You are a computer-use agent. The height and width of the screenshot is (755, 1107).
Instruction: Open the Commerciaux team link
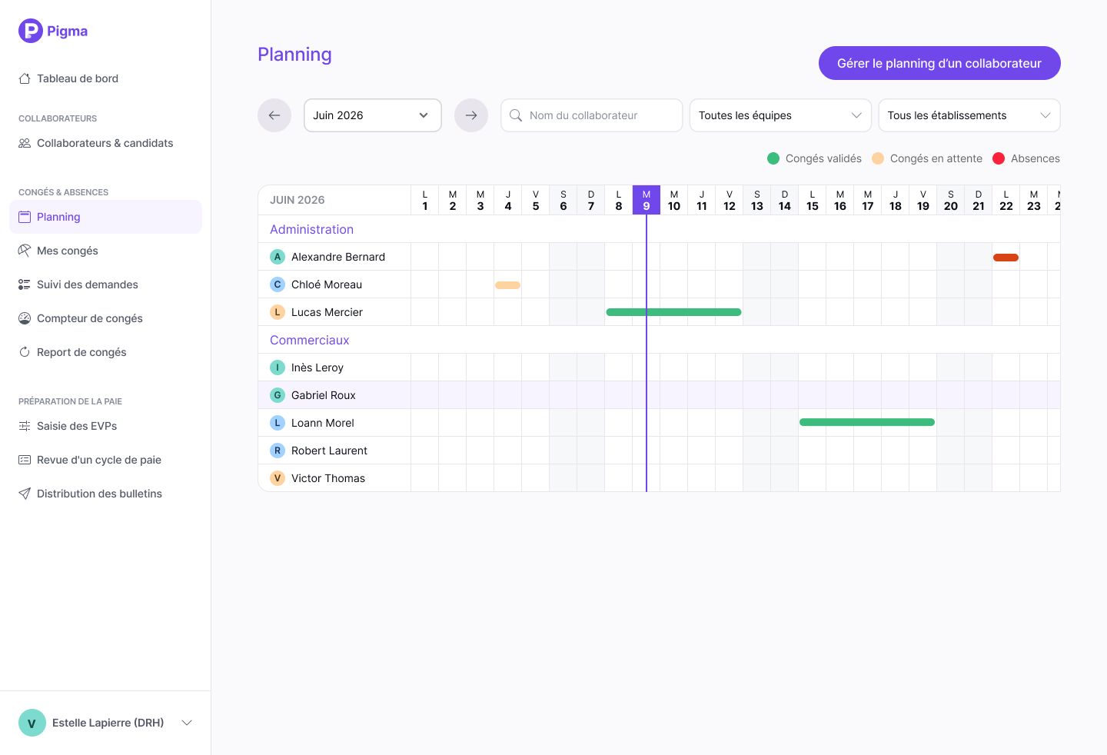[309, 340]
